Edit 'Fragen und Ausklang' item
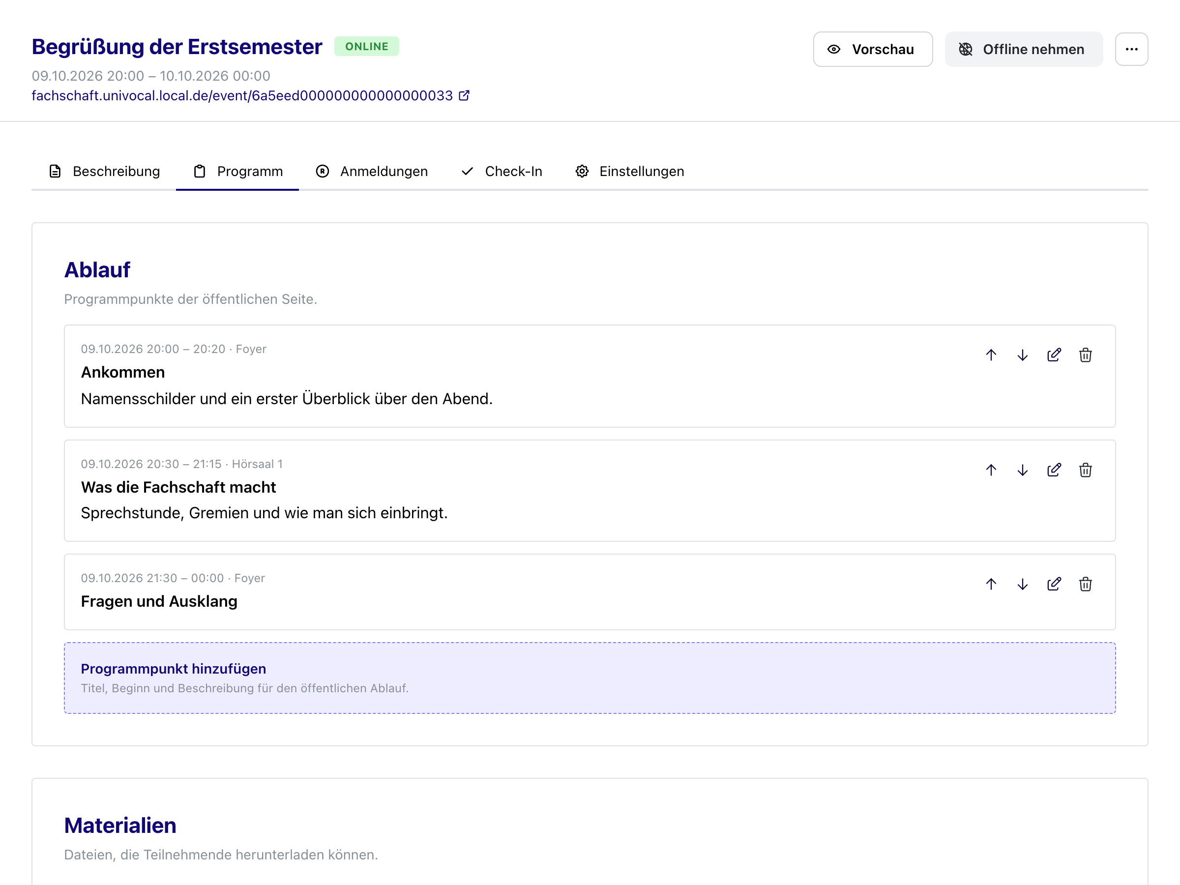The height and width of the screenshot is (885, 1180). pyautogui.click(x=1054, y=584)
